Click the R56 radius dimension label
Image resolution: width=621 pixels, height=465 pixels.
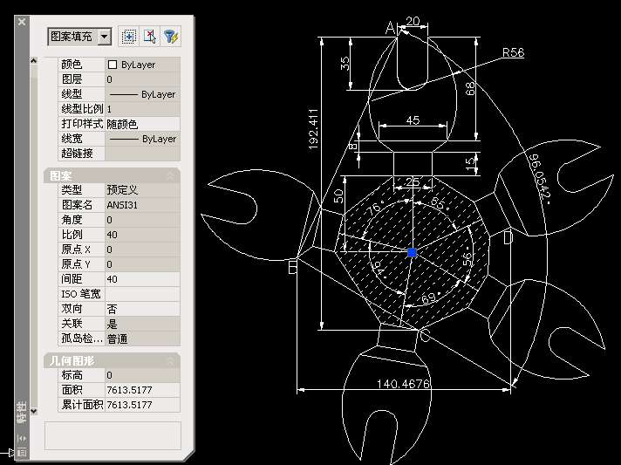tap(513, 52)
